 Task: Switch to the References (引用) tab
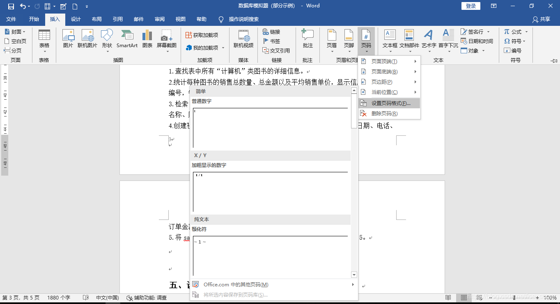(x=118, y=19)
